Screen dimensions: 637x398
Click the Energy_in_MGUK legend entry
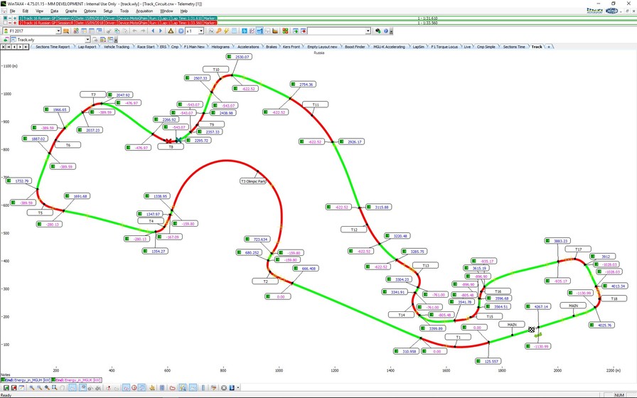(x=76, y=380)
